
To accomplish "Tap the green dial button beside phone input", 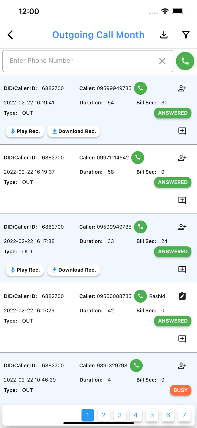I will [x=185, y=61].
